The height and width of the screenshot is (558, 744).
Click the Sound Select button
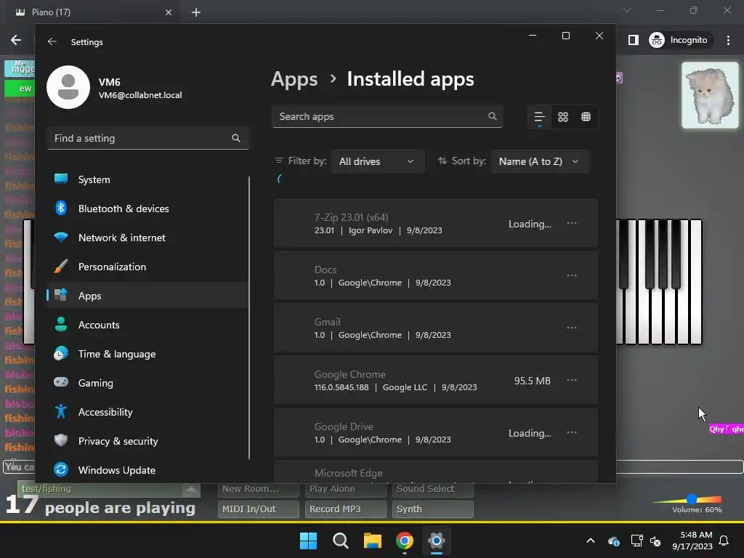point(433,489)
